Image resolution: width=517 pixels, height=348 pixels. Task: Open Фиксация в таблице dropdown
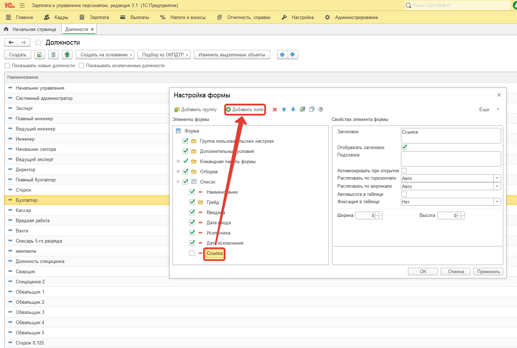[x=497, y=202]
